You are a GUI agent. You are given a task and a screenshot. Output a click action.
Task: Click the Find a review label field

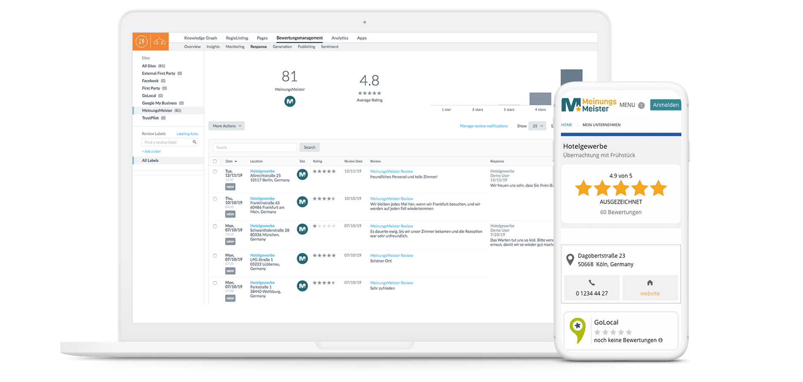(x=170, y=142)
